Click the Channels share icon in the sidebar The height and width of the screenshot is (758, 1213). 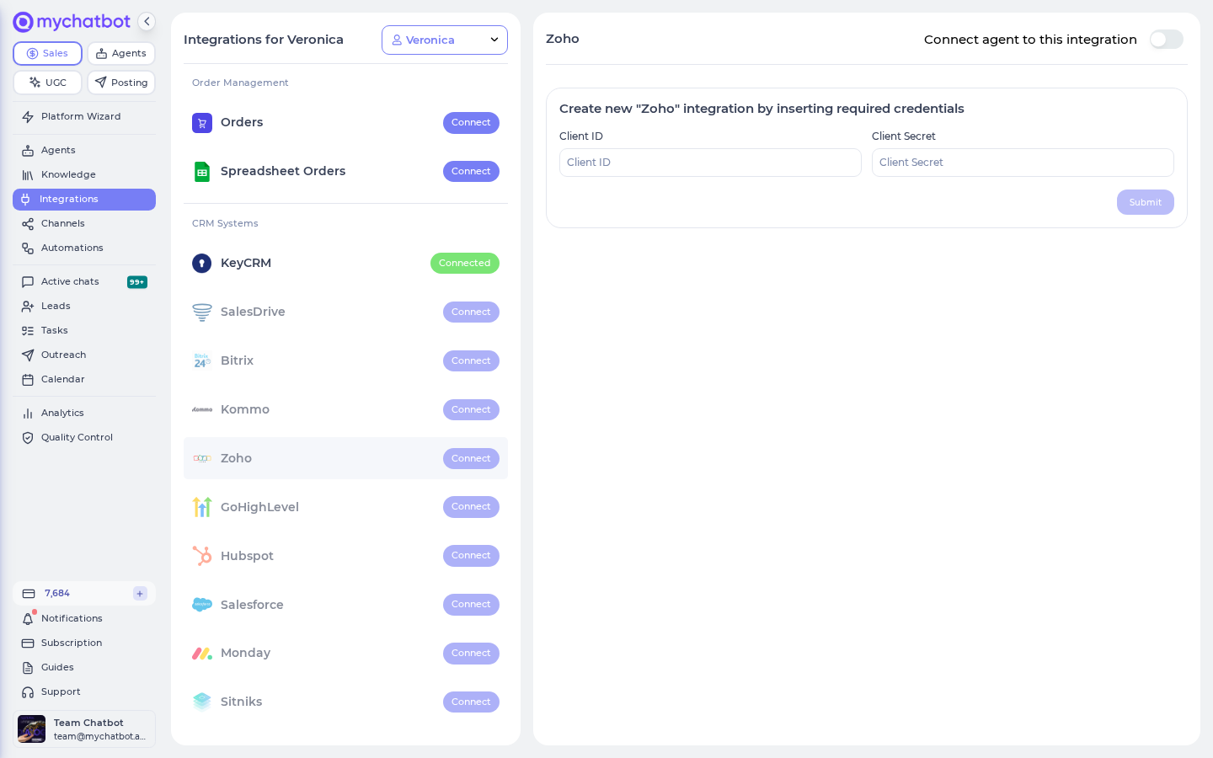pyautogui.click(x=28, y=224)
